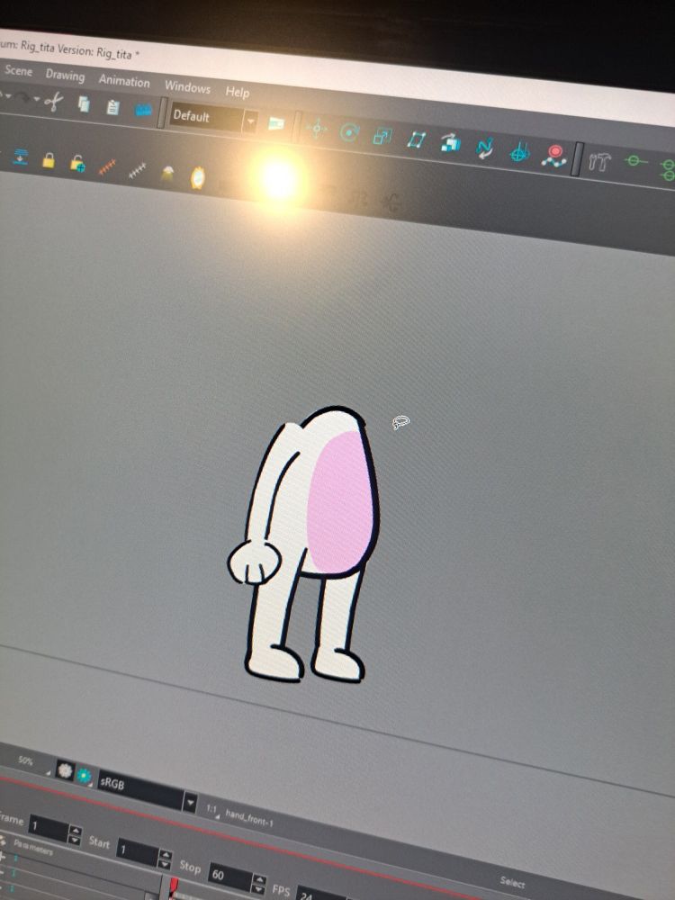Open the Drawing menu

click(65, 76)
